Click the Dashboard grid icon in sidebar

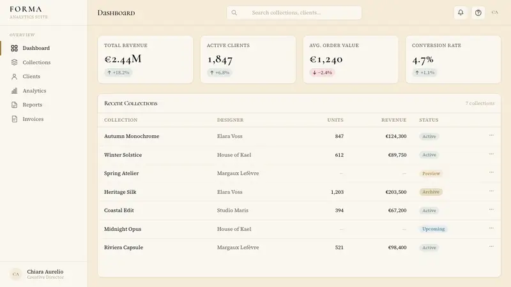(x=14, y=48)
